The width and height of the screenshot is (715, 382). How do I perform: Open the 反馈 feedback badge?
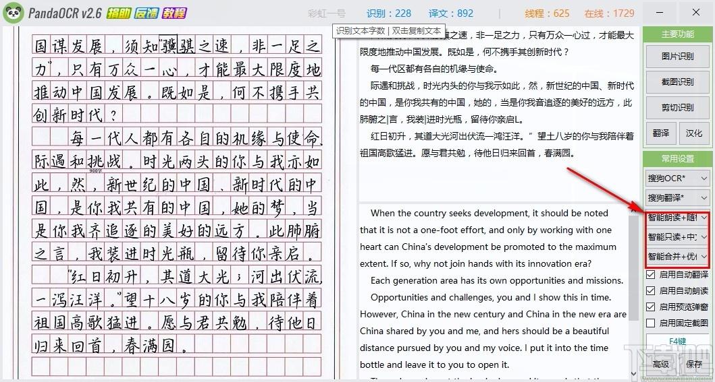coord(146,13)
